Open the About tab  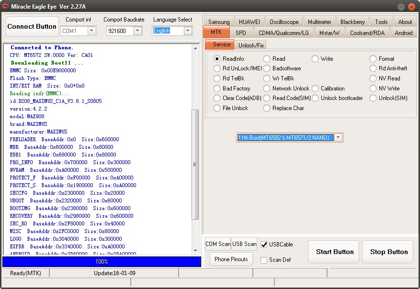(405, 22)
